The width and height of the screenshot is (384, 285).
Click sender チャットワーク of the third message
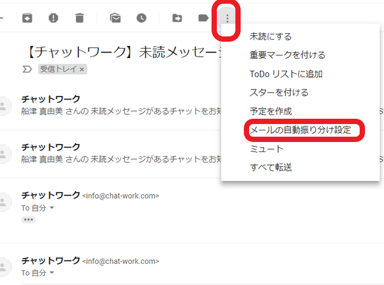coord(51,196)
